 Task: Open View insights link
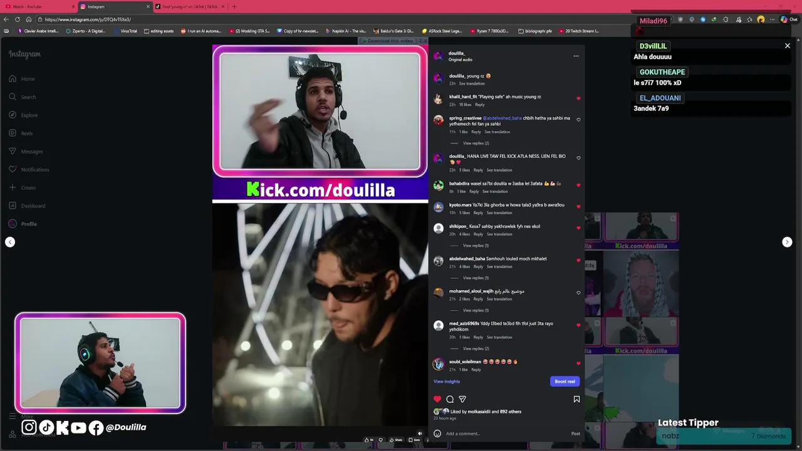(x=447, y=381)
